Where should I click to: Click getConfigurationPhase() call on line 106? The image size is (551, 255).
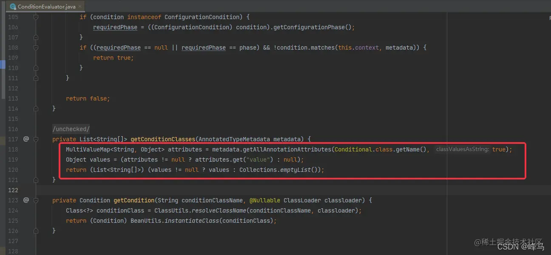point(312,27)
